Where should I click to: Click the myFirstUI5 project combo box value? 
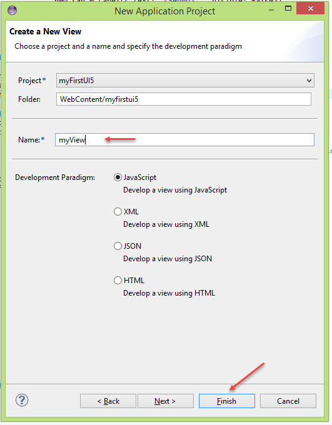185,80
